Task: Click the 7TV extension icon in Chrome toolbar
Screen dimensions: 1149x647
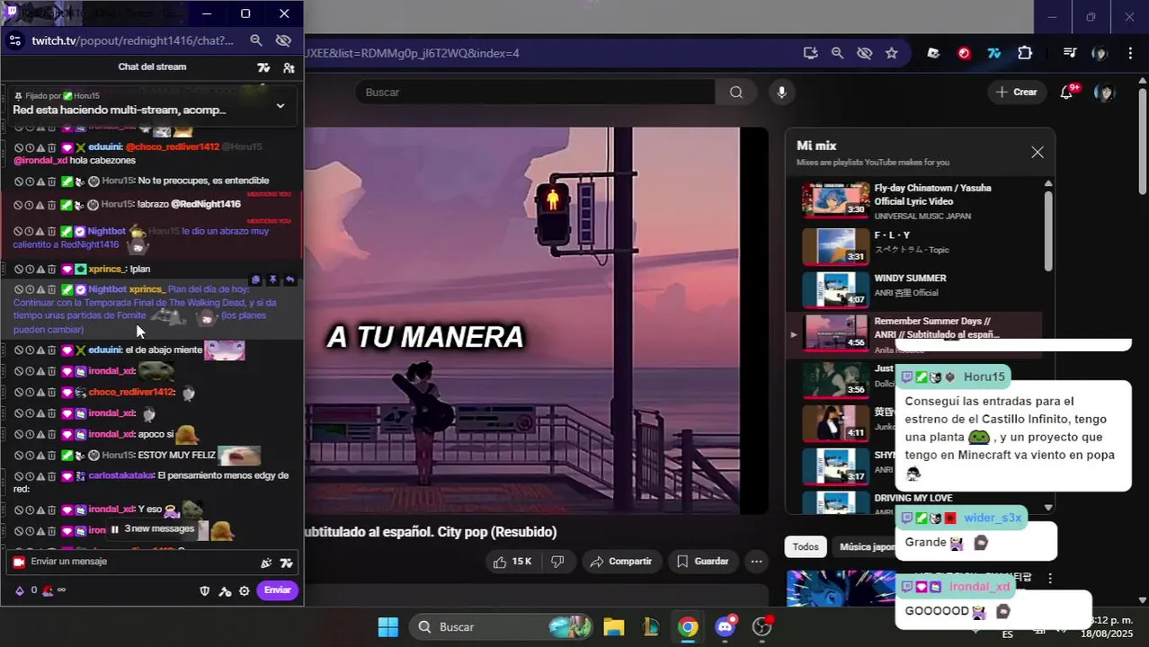Action: (994, 53)
